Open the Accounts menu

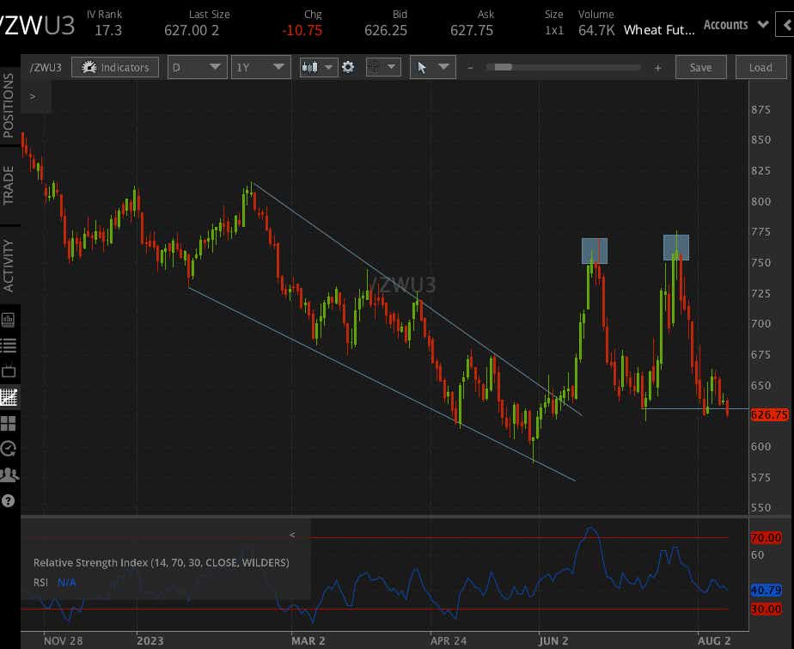(735, 25)
